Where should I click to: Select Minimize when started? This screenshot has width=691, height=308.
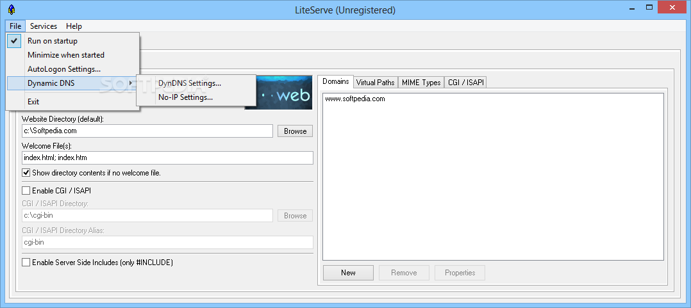pyautogui.click(x=73, y=55)
